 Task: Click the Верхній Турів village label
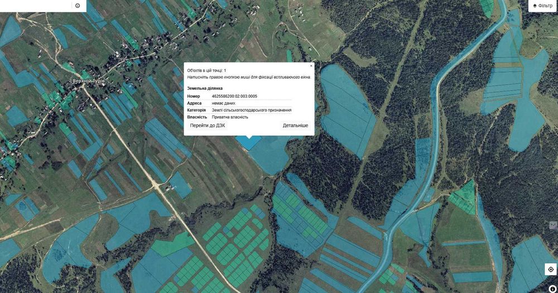(89, 81)
